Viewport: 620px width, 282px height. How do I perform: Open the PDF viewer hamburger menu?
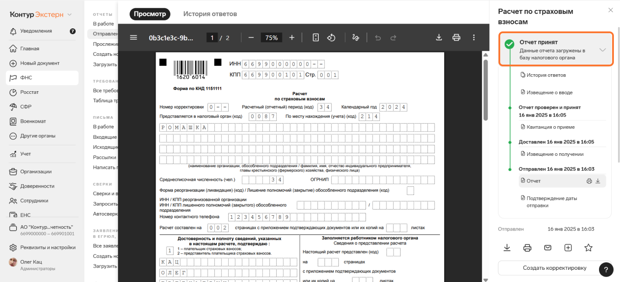coord(133,38)
